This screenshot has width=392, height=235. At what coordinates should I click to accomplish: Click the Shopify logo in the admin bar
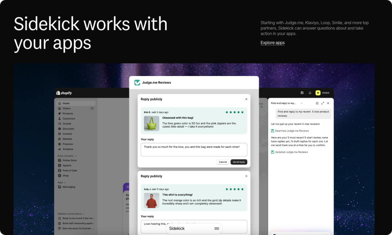point(64,93)
